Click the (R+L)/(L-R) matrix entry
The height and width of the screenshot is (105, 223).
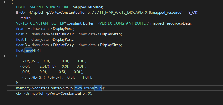(x=32, y=77)
